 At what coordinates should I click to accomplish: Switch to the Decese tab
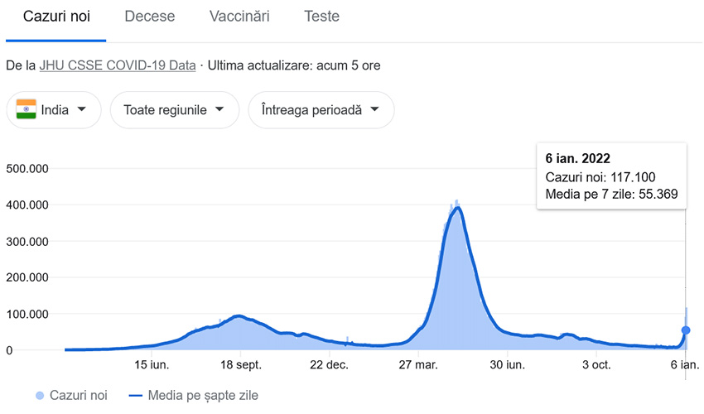point(150,17)
